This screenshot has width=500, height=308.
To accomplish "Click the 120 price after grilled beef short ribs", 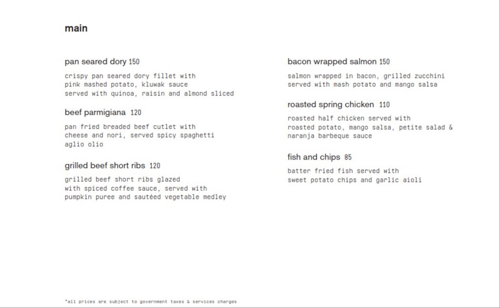I will [154, 166].
